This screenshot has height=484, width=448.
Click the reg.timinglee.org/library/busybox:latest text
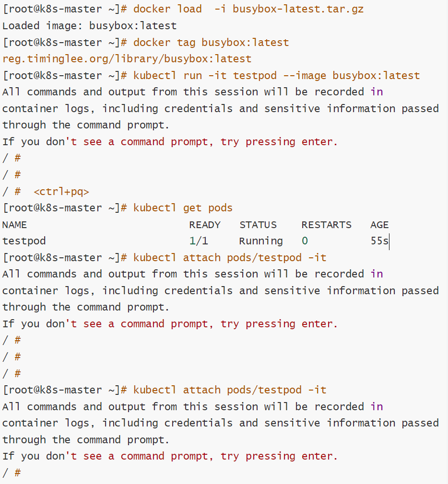coord(127,59)
